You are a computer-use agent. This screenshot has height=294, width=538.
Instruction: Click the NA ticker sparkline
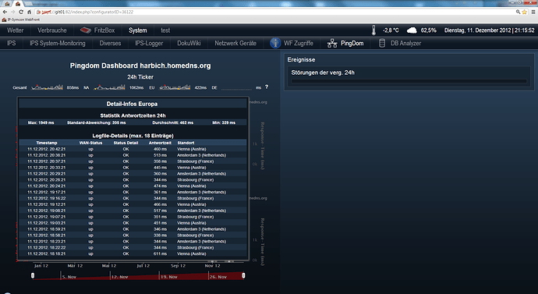coord(109,87)
